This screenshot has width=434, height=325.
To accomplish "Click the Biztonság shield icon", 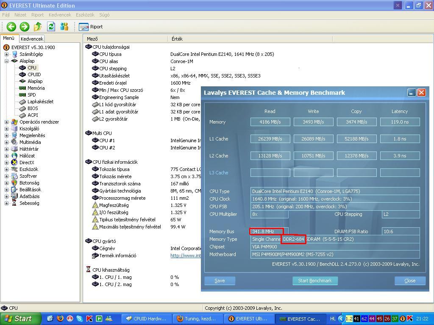I will point(14,183).
